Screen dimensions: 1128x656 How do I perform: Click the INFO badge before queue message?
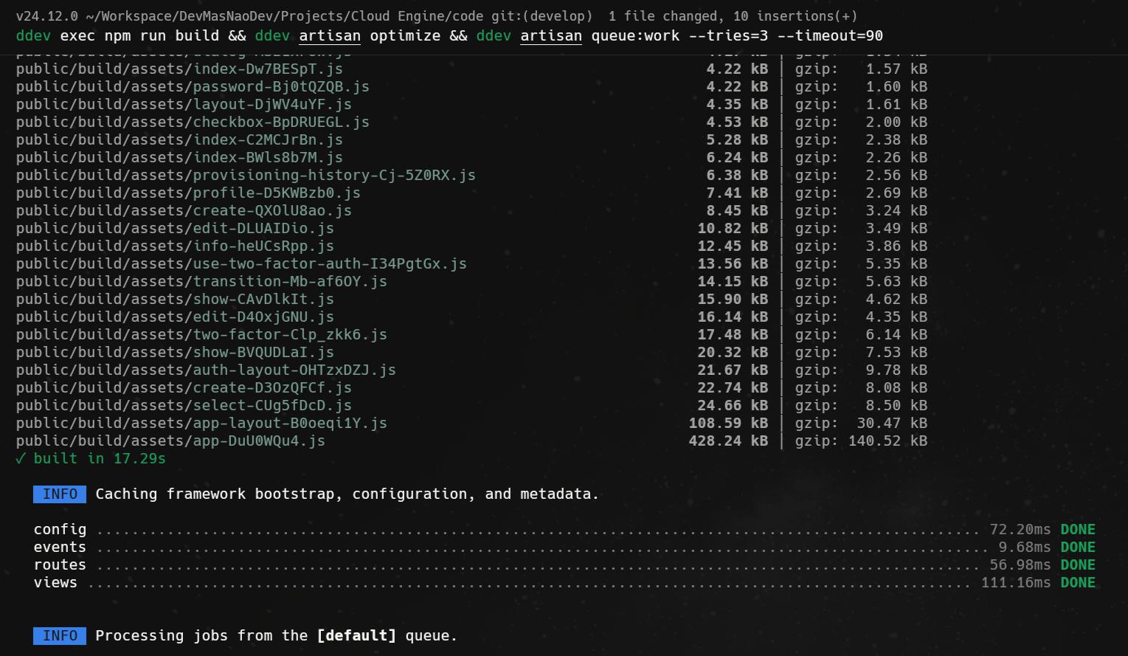(x=59, y=635)
